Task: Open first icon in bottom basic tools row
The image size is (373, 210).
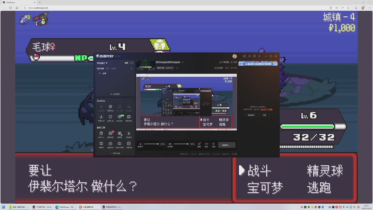Action: coord(101,145)
